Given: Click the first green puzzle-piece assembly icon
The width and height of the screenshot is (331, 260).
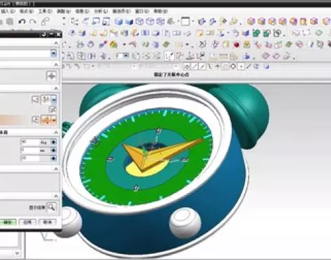Looking at the screenshot, I should (256, 33).
